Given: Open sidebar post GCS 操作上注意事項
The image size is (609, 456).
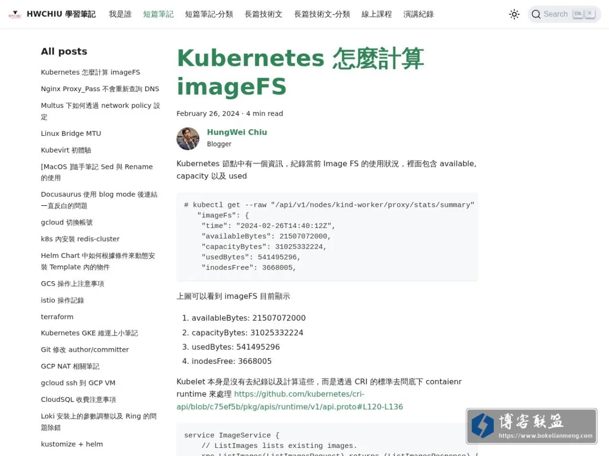Looking at the screenshot, I should (73, 284).
